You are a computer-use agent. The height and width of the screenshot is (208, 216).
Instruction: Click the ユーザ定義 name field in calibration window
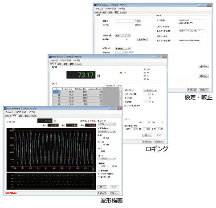click(192, 20)
